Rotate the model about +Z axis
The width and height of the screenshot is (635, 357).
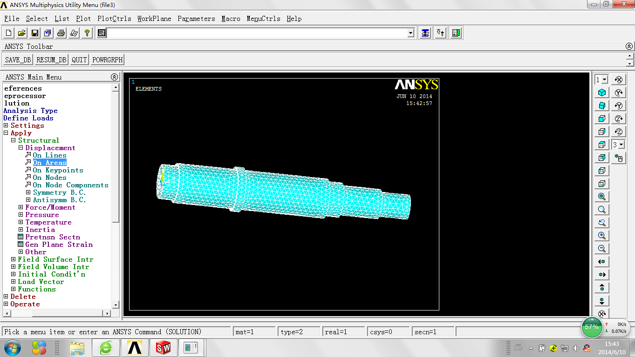(x=619, y=119)
